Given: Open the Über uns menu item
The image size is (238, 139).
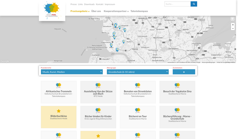Looking at the screenshot, I should pos(96,11).
